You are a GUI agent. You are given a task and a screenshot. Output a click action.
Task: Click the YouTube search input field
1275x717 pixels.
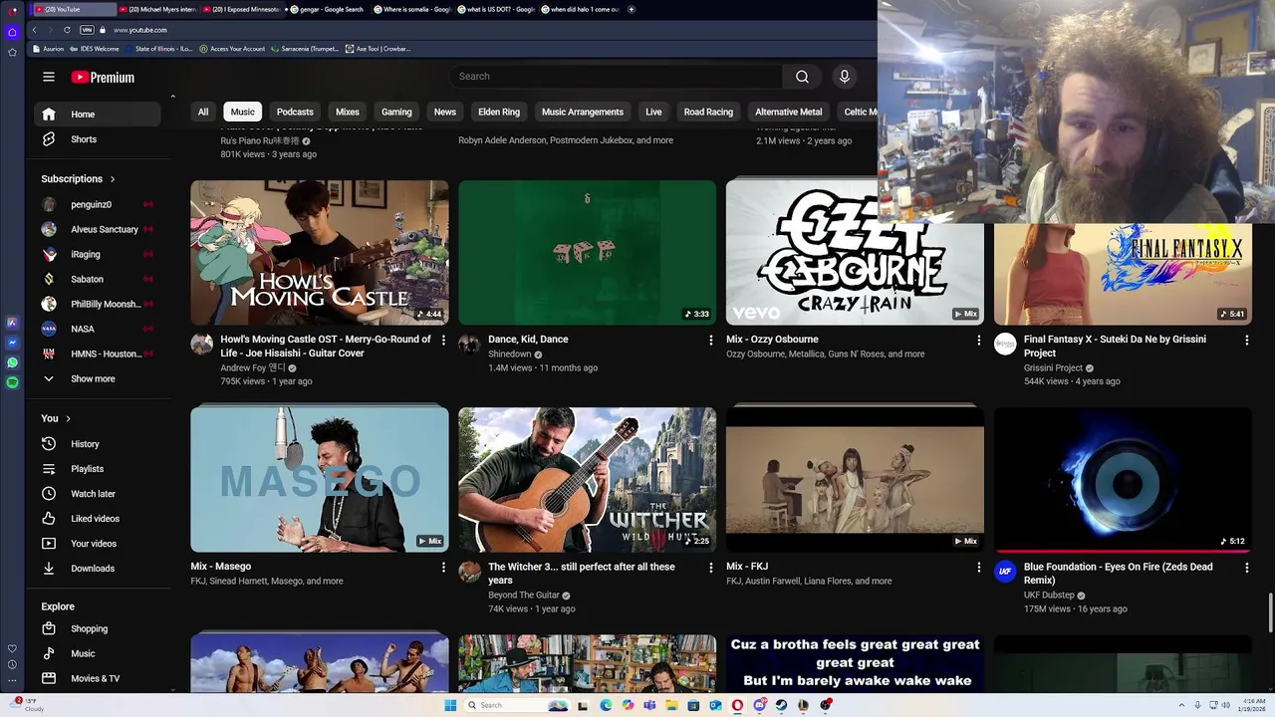pos(616,77)
